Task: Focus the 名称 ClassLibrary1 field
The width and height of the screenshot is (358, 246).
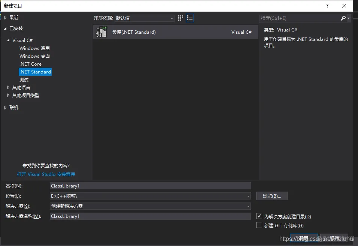Action: (x=150, y=186)
